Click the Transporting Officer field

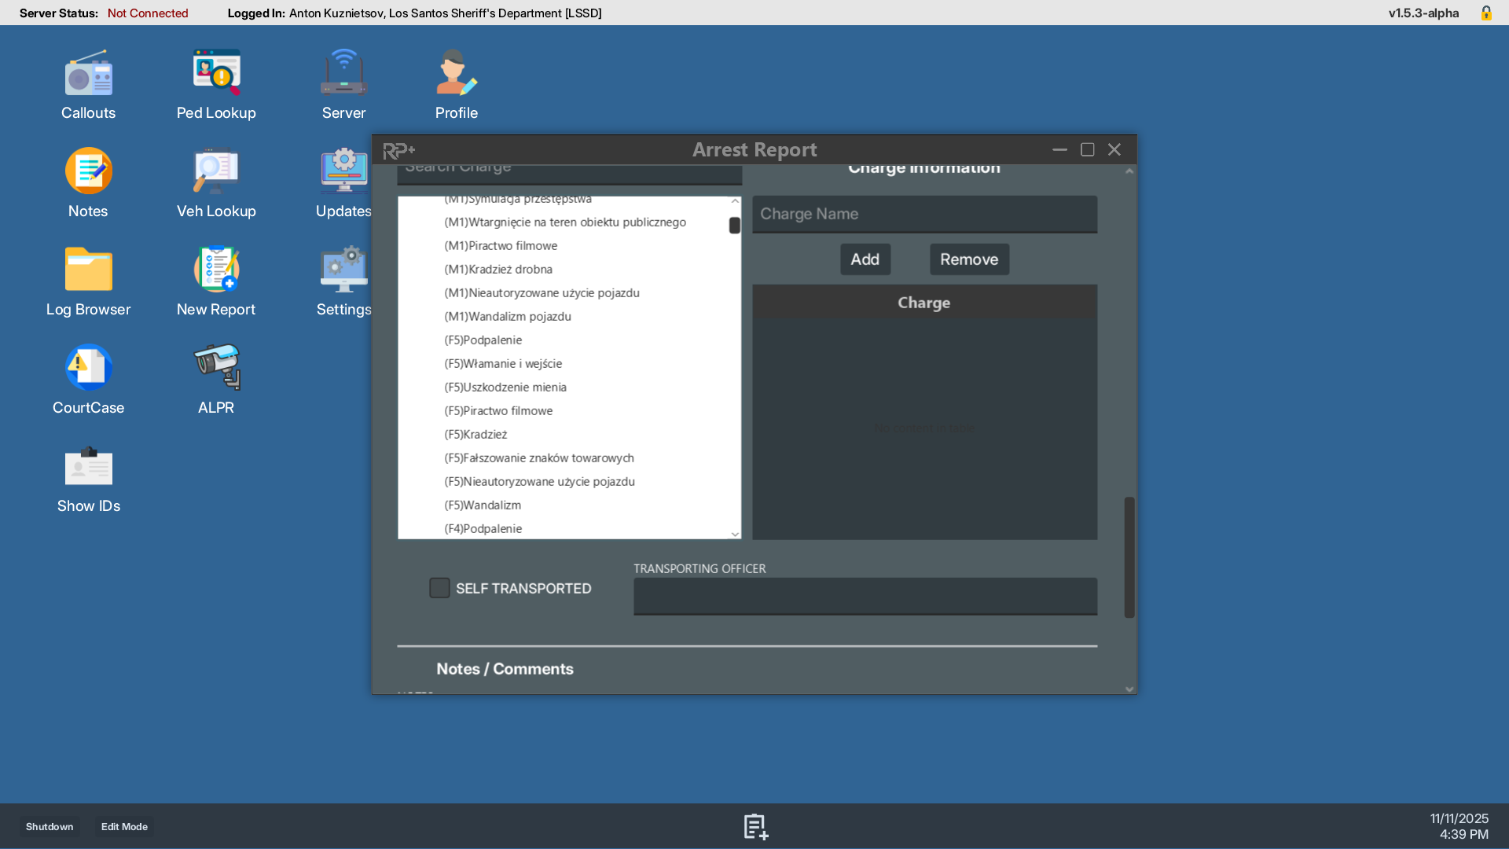pyautogui.click(x=865, y=597)
